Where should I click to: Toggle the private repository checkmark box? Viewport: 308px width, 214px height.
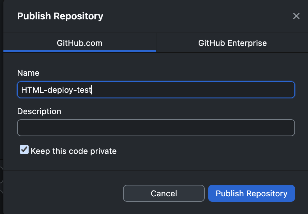click(x=24, y=150)
